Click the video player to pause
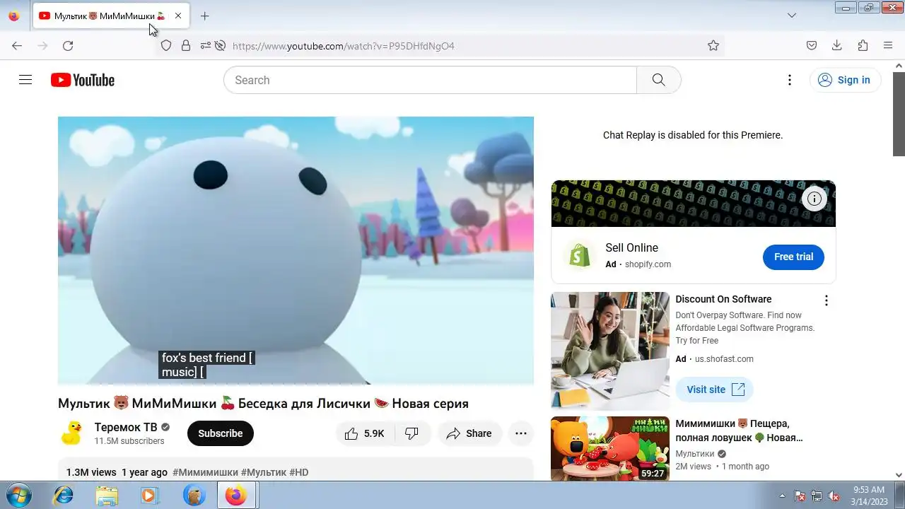The width and height of the screenshot is (905, 509). pyautogui.click(x=296, y=250)
